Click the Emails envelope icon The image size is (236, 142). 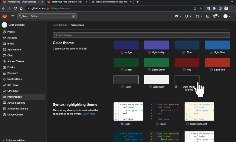4,67
